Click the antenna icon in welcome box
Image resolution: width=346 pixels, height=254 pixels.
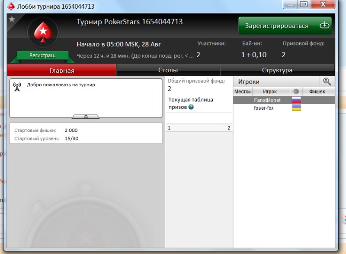(17, 87)
